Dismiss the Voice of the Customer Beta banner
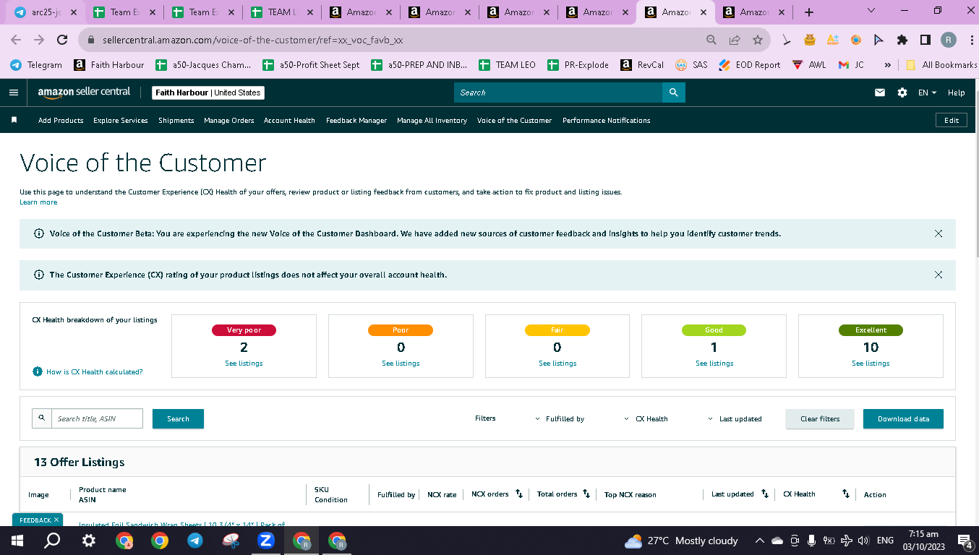Image resolution: width=979 pixels, height=555 pixels. tap(939, 233)
